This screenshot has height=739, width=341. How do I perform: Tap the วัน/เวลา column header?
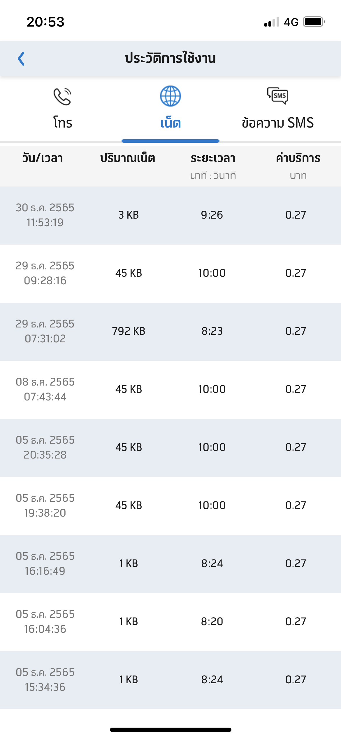43,158
